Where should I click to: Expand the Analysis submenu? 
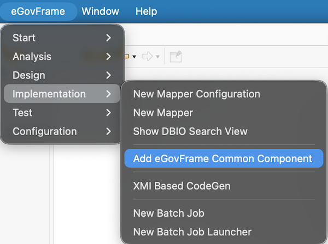click(62, 57)
